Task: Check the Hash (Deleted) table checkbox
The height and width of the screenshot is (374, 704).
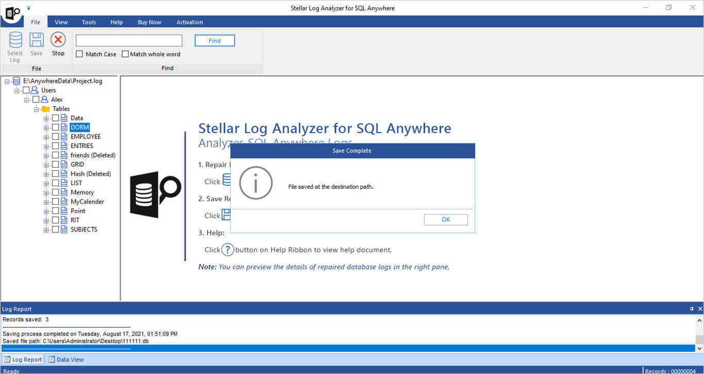Action: pyautogui.click(x=55, y=173)
